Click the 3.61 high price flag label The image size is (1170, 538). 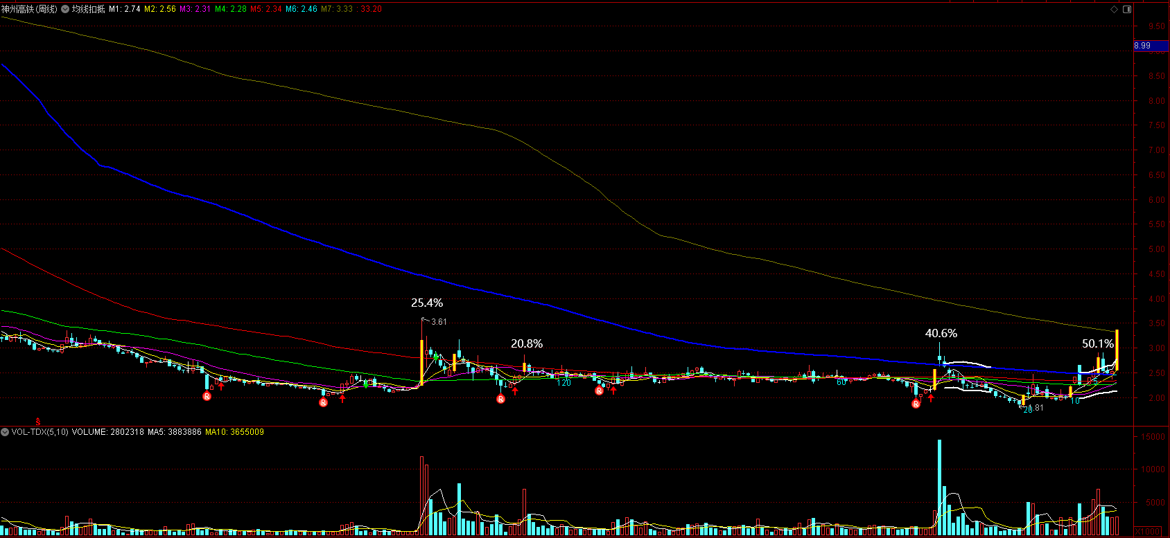pos(439,322)
